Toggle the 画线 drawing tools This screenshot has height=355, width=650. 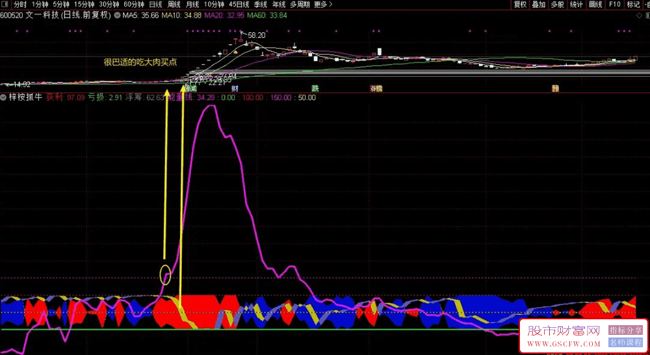point(595,4)
